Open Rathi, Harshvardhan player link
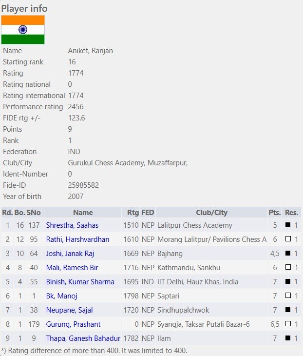The image size is (303, 356). (77, 239)
